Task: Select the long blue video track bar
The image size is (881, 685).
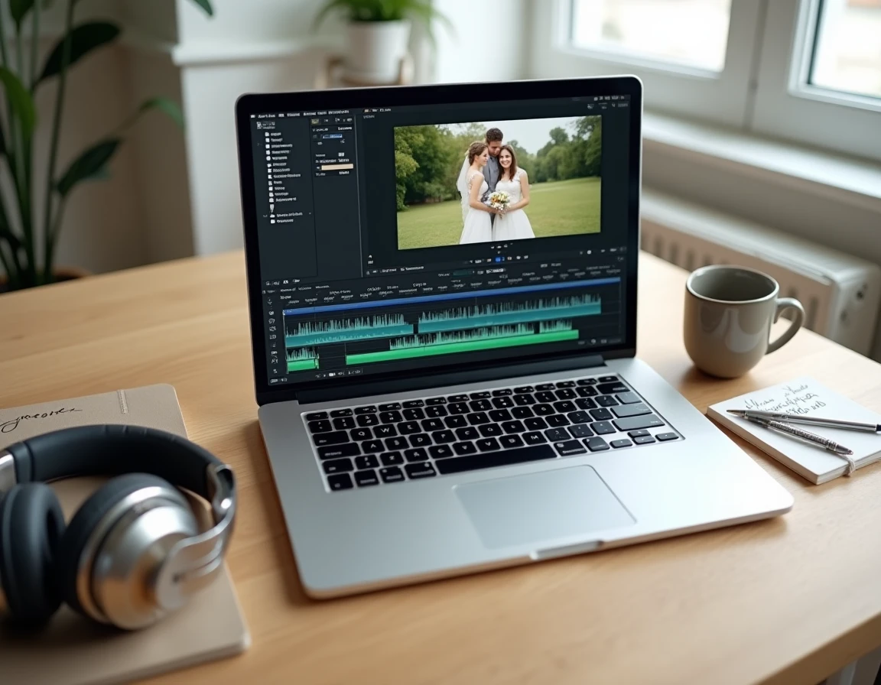Action: pos(452,297)
